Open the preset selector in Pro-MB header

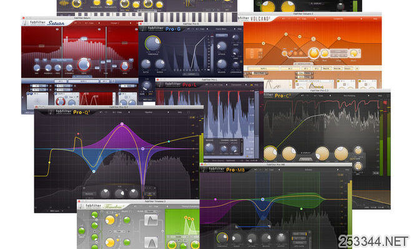[309, 170]
